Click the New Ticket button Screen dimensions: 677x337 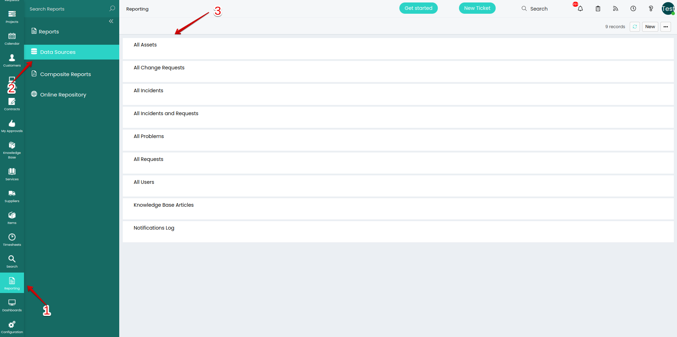coord(477,8)
